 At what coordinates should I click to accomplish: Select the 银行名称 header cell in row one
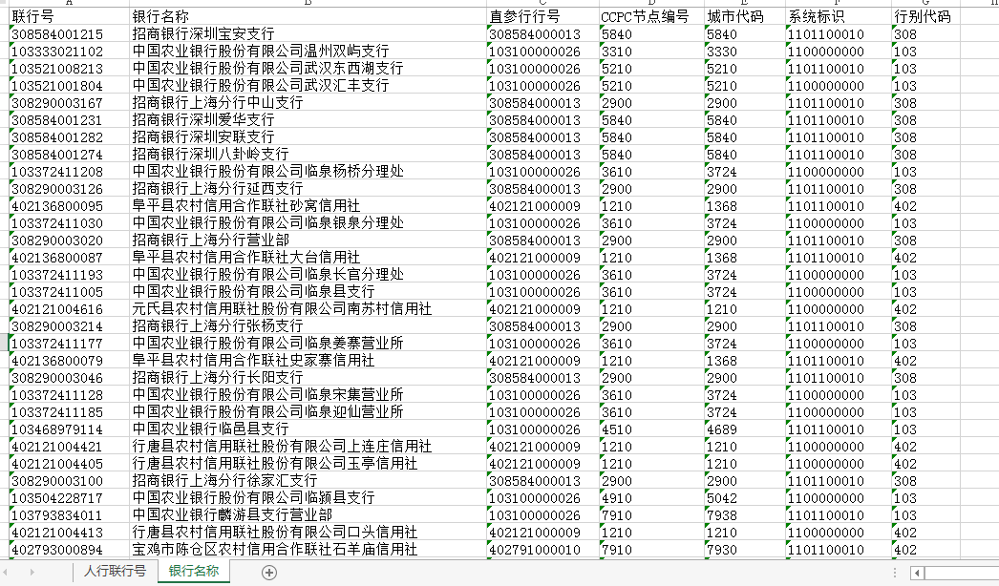307,17
